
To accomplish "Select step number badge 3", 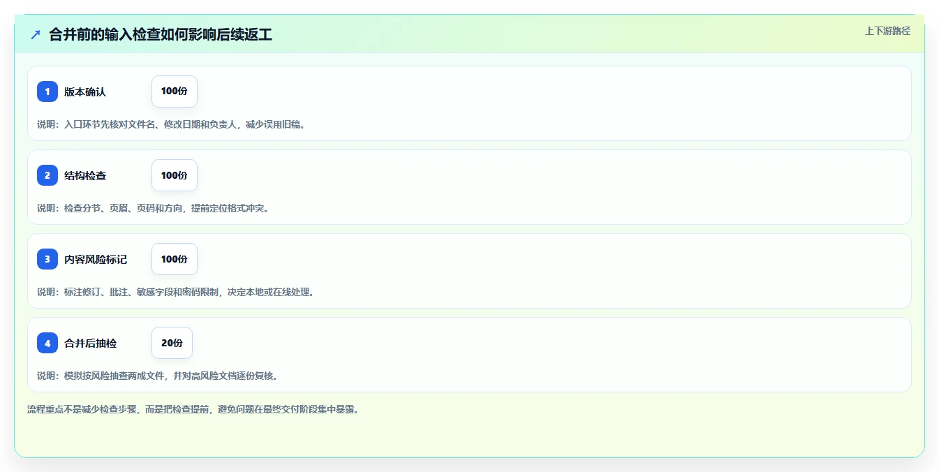I will point(47,259).
